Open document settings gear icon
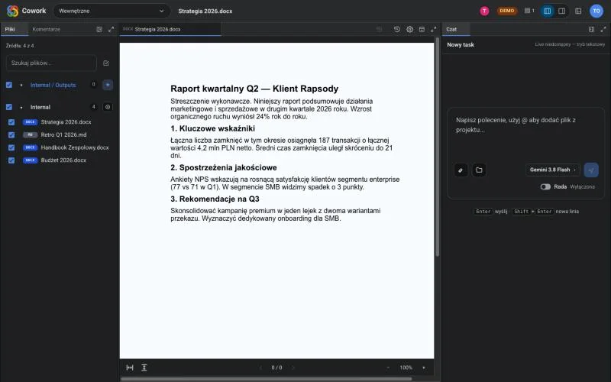The image size is (611, 382). point(409,29)
